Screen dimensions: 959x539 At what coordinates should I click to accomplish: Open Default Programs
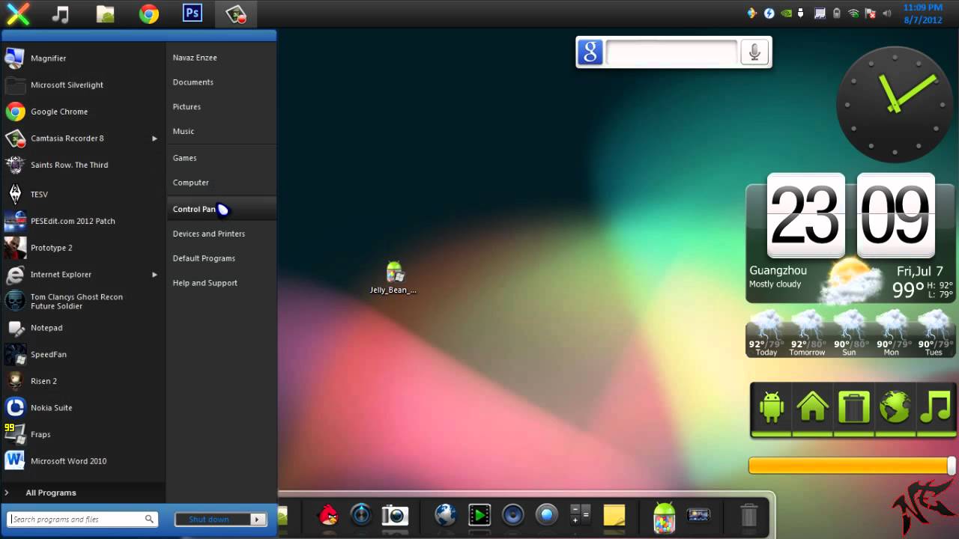pos(204,258)
